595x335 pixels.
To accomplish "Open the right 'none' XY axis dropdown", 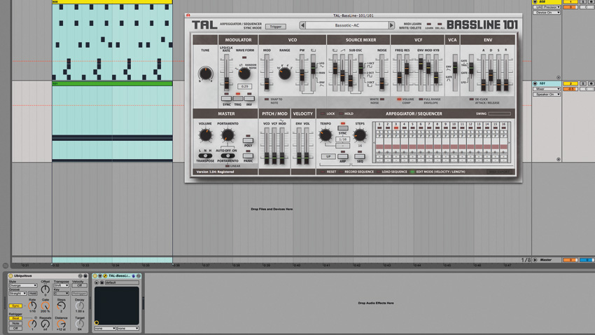I will pos(128,329).
